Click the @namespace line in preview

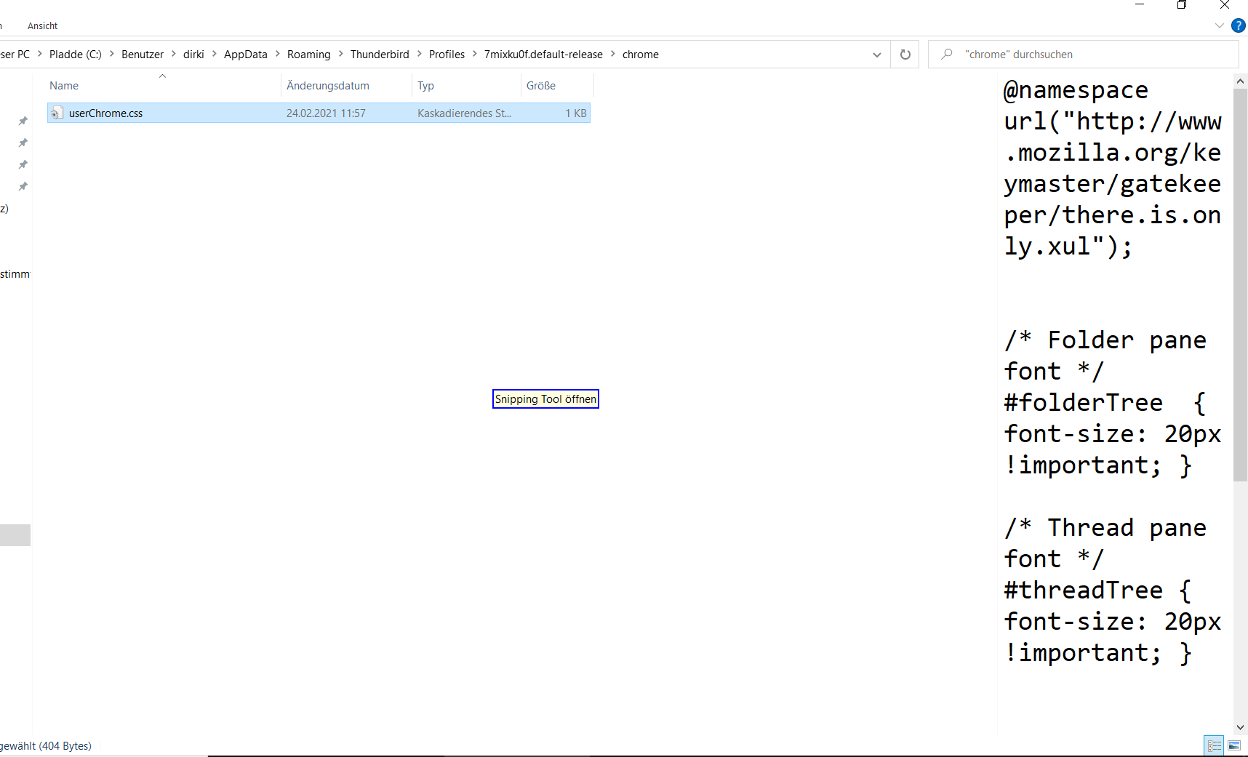(x=1076, y=90)
